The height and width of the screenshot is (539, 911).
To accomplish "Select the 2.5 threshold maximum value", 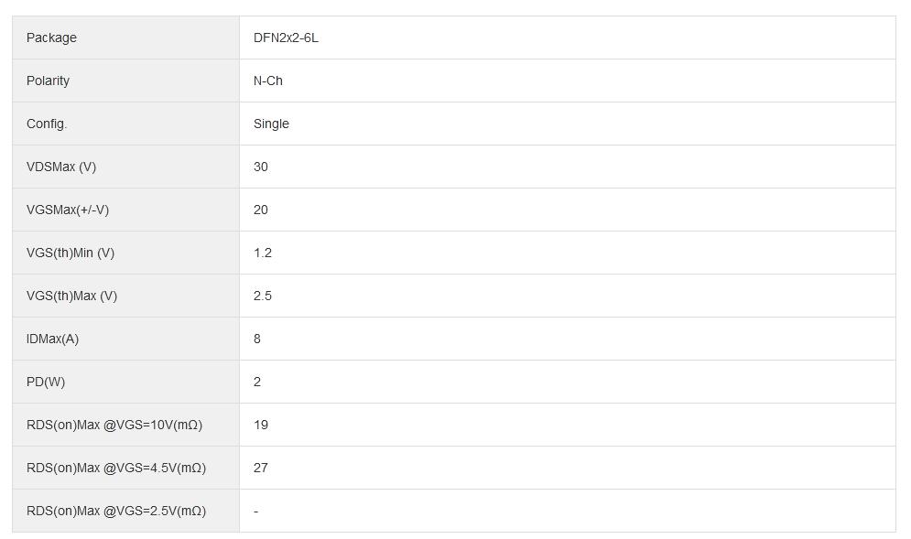I will pos(263,296).
